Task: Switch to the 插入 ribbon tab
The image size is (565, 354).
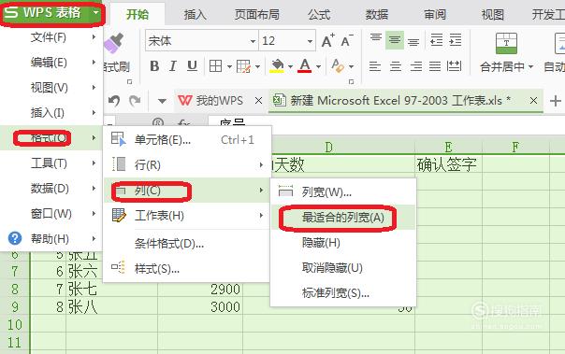Action: click(195, 14)
